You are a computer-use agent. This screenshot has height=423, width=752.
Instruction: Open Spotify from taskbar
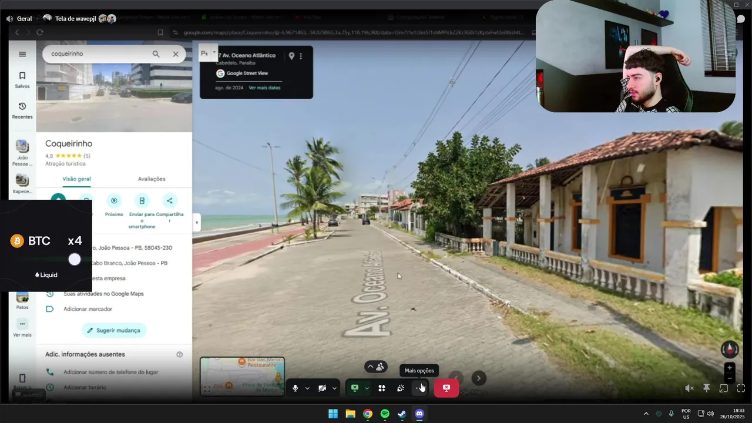click(x=385, y=414)
